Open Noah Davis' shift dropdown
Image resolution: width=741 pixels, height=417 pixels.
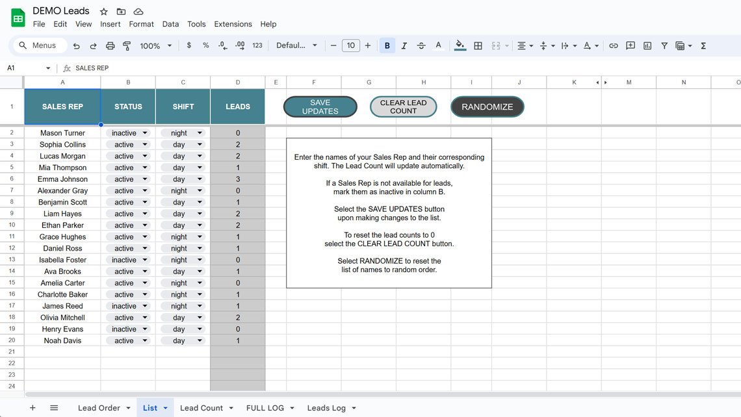[x=200, y=340]
